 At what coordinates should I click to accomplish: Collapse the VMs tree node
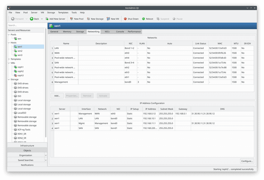click(x=9, y=63)
